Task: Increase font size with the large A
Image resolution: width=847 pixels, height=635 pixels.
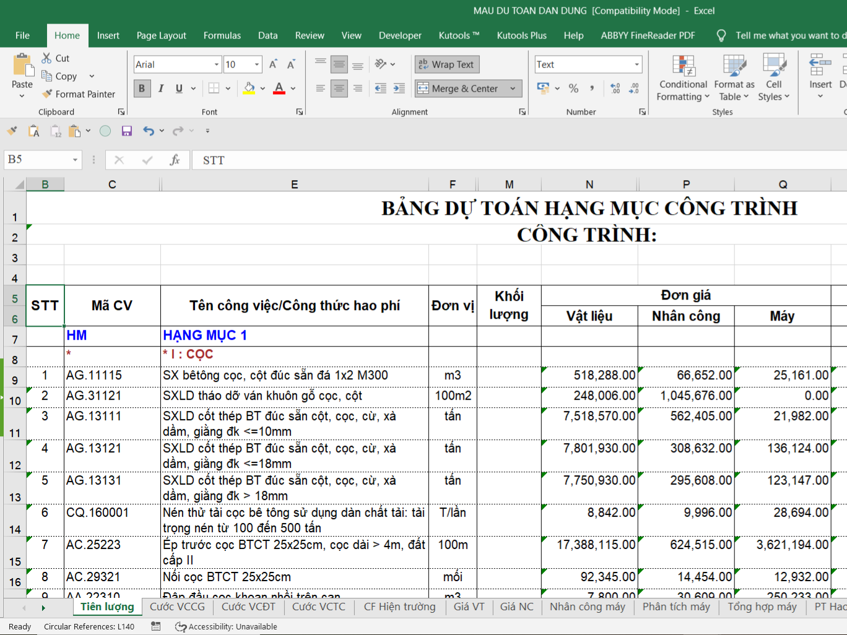Action: click(x=273, y=64)
